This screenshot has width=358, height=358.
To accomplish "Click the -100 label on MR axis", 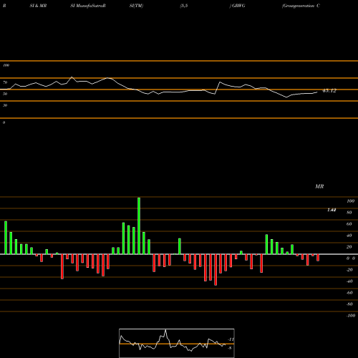I will pyautogui.click(x=351, y=316).
